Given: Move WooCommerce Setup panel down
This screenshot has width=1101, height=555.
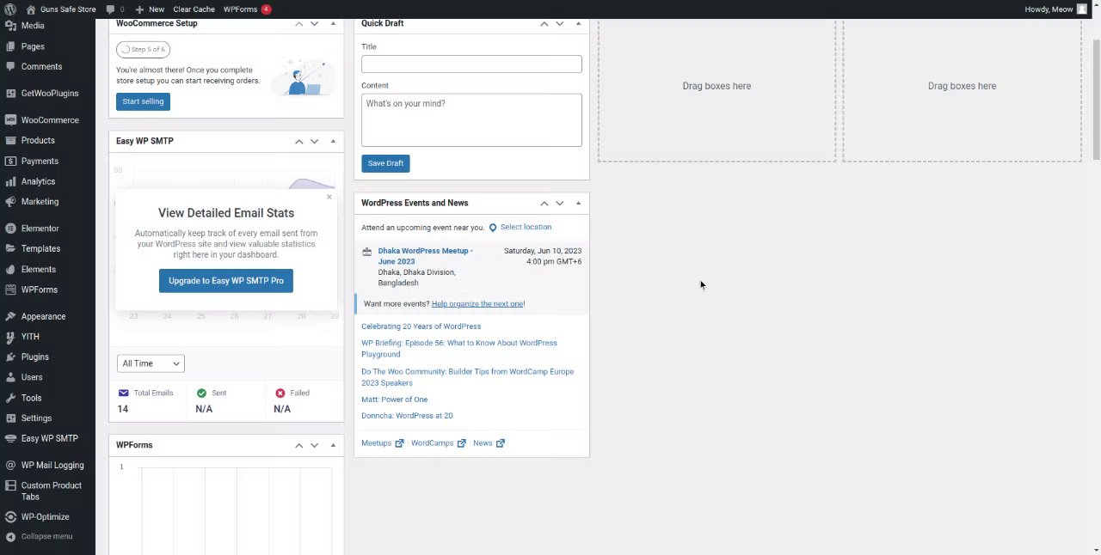Looking at the screenshot, I should point(314,23).
